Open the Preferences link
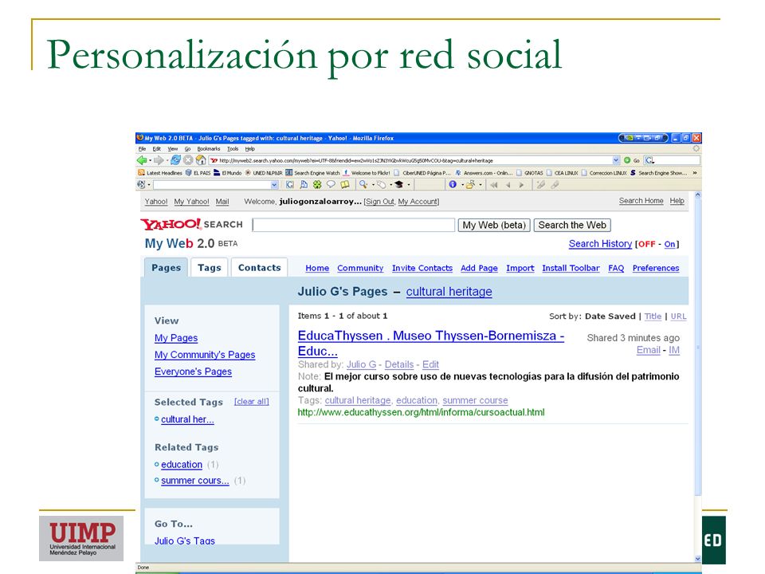This screenshot has height=574, width=765. coord(656,268)
